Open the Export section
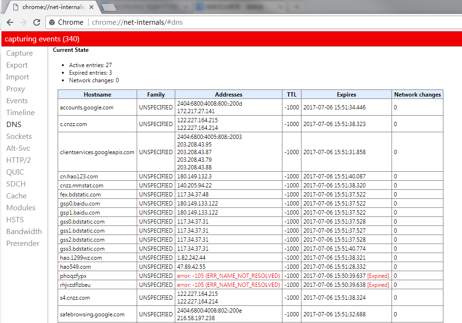Viewport: 462px width, 323px height. (17, 65)
